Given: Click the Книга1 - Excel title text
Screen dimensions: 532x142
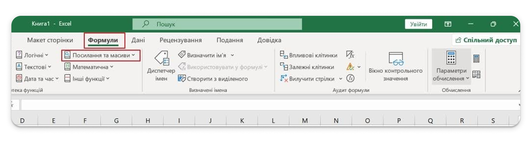Looking at the screenshot, I should click(x=52, y=24).
